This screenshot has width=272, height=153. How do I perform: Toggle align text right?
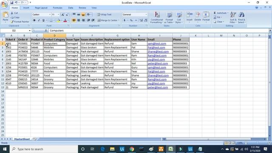coord(83,20)
